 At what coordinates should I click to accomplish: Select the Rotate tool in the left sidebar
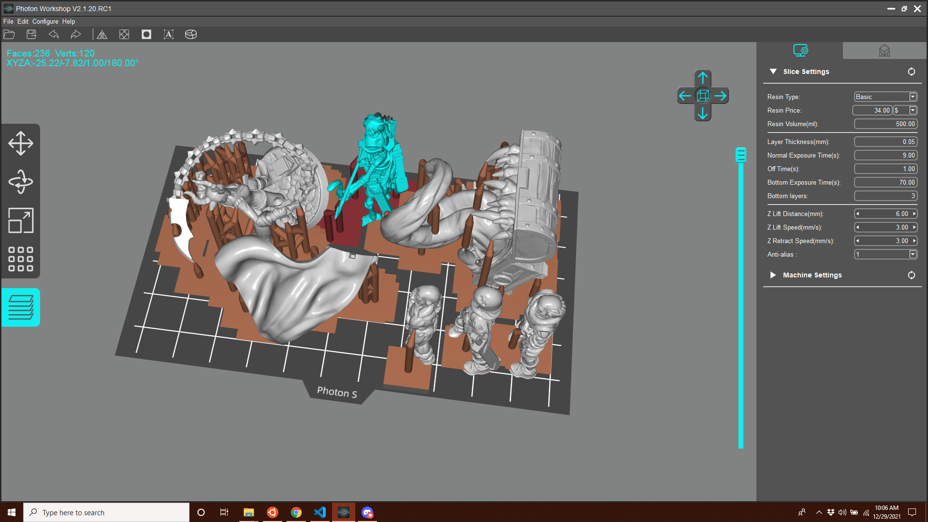[x=21, y=182]
